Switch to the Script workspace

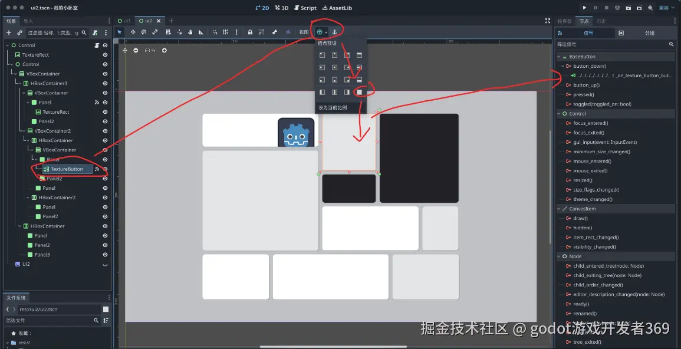coord(305,8)
